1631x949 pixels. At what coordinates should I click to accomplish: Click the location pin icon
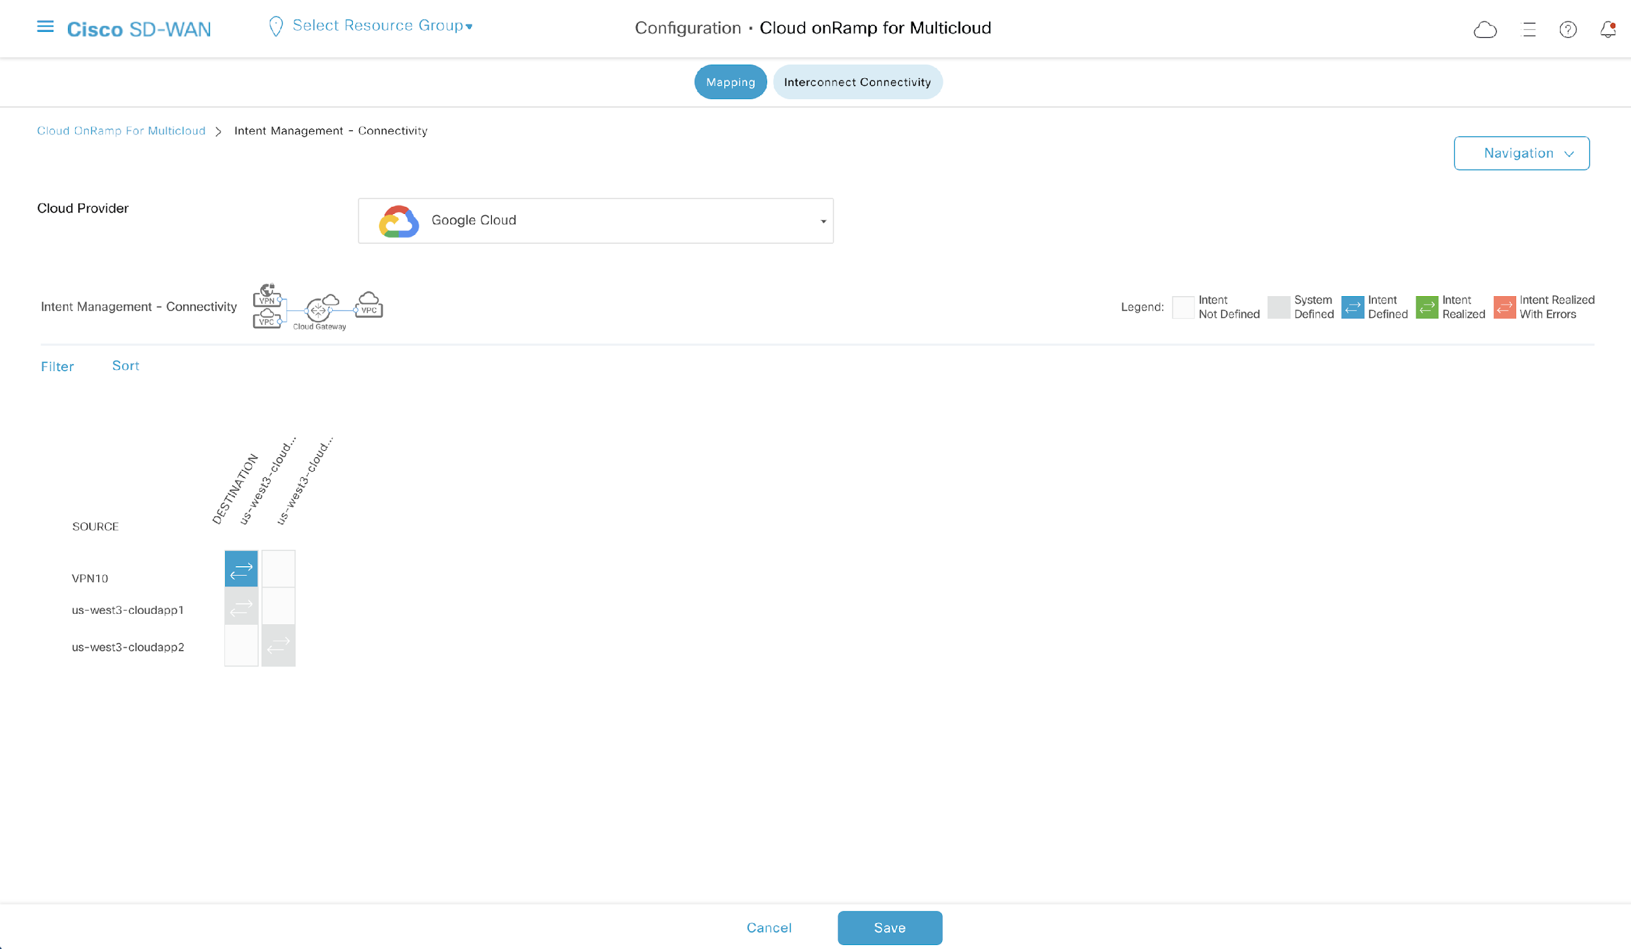275,27
